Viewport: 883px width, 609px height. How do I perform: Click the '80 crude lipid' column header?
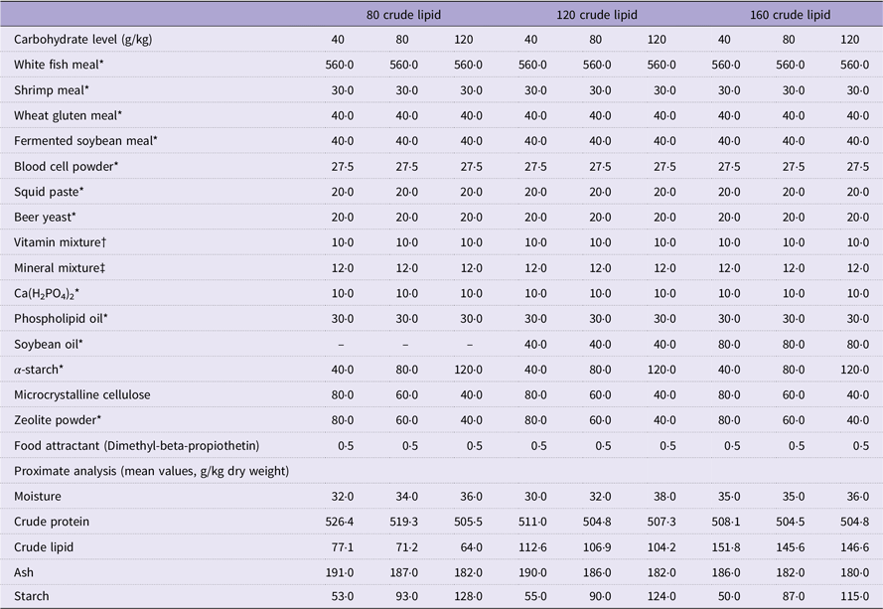(404, 15)
